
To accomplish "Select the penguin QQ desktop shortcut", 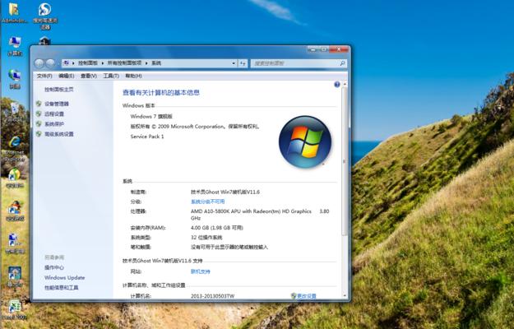I will (x=15, y=211).
